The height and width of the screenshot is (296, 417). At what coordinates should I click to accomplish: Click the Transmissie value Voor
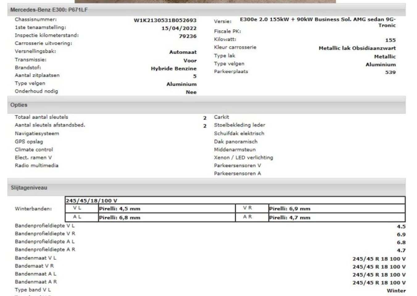click(190, 60)
